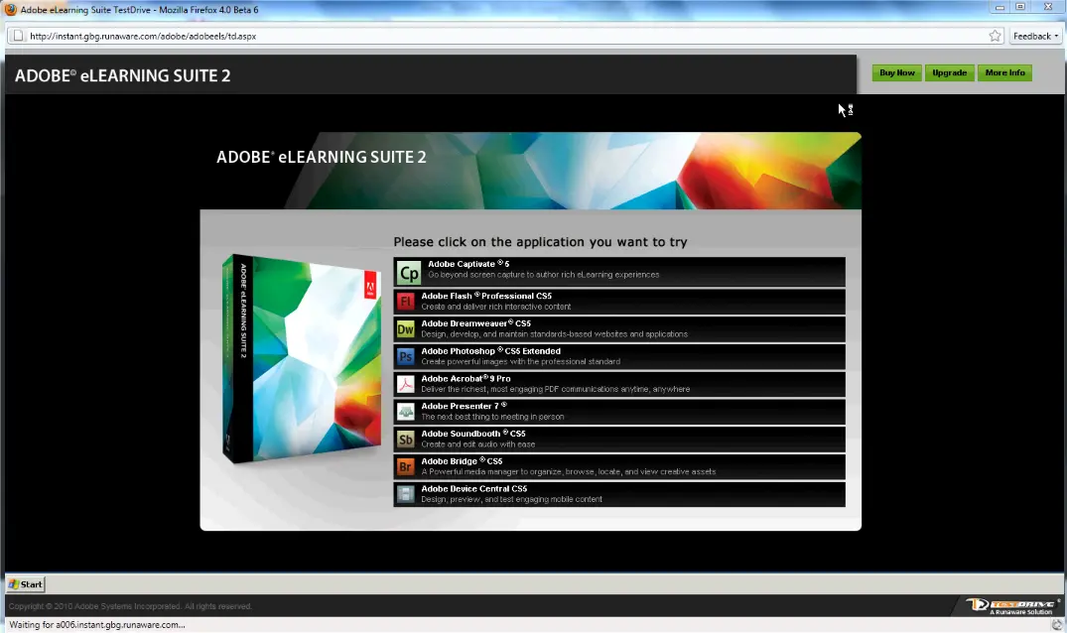
Task: Select the Adobe Presenter 7 icon
Action: [x=407, y=411]
